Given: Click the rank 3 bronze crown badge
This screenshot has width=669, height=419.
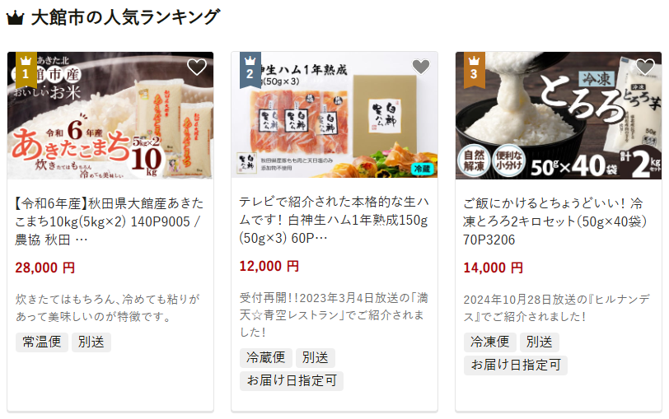Looking at the screenshot, I should [474, 70].
